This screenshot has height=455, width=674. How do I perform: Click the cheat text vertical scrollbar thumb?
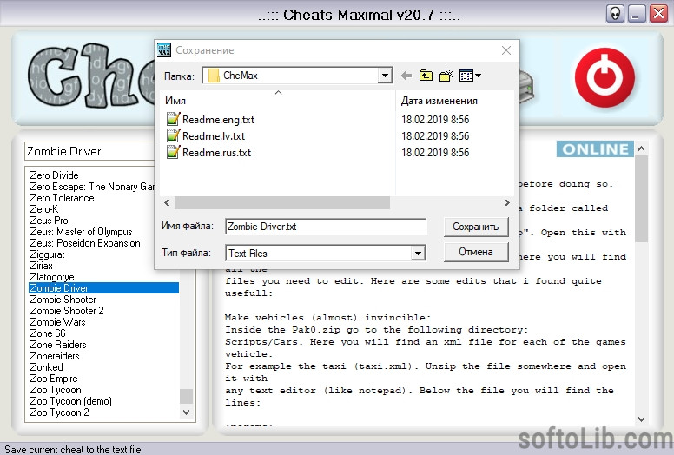(641, 199)
